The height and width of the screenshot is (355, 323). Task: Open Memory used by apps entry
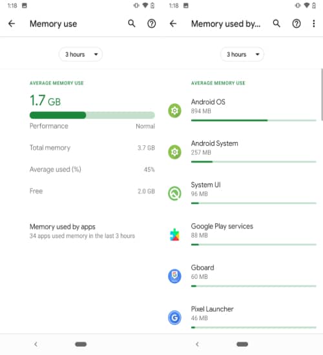coord(82,231)
